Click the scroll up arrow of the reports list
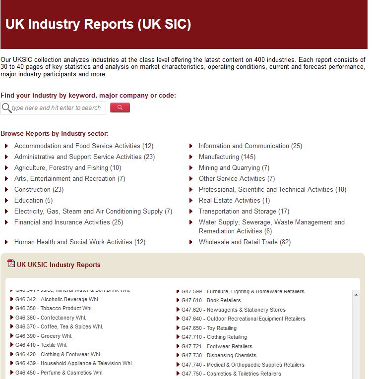 click(356, 295)
